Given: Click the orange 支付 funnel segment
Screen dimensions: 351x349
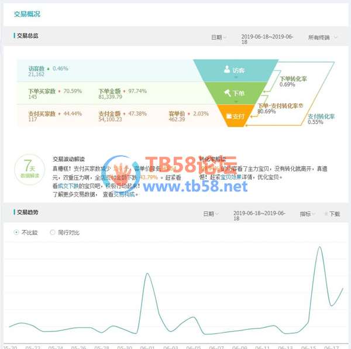Looking at the screenshot, I should click(x=236, y=116).
